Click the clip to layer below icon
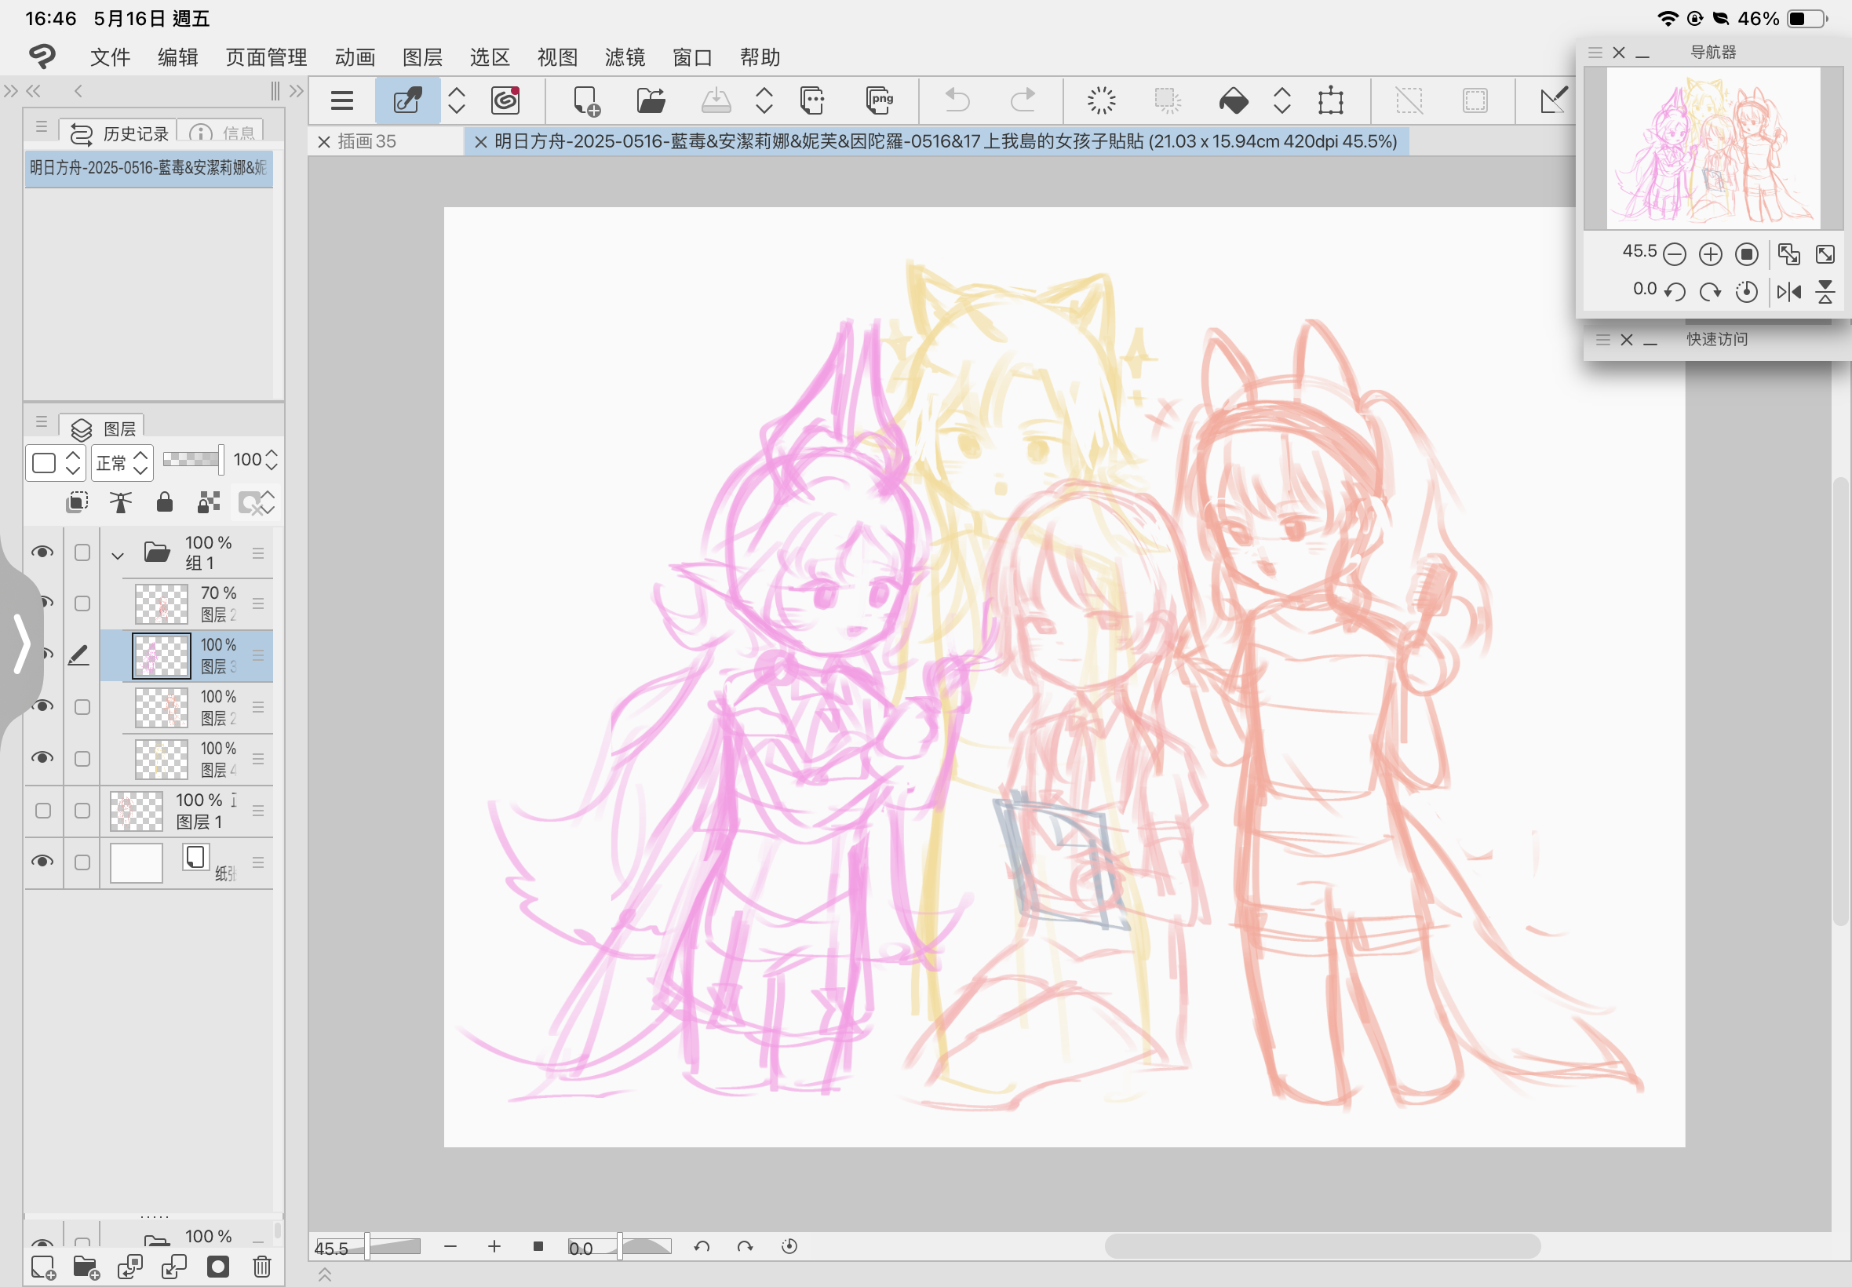Image resolution: width=1852 pixels, height=1287 pixels. 78,502
